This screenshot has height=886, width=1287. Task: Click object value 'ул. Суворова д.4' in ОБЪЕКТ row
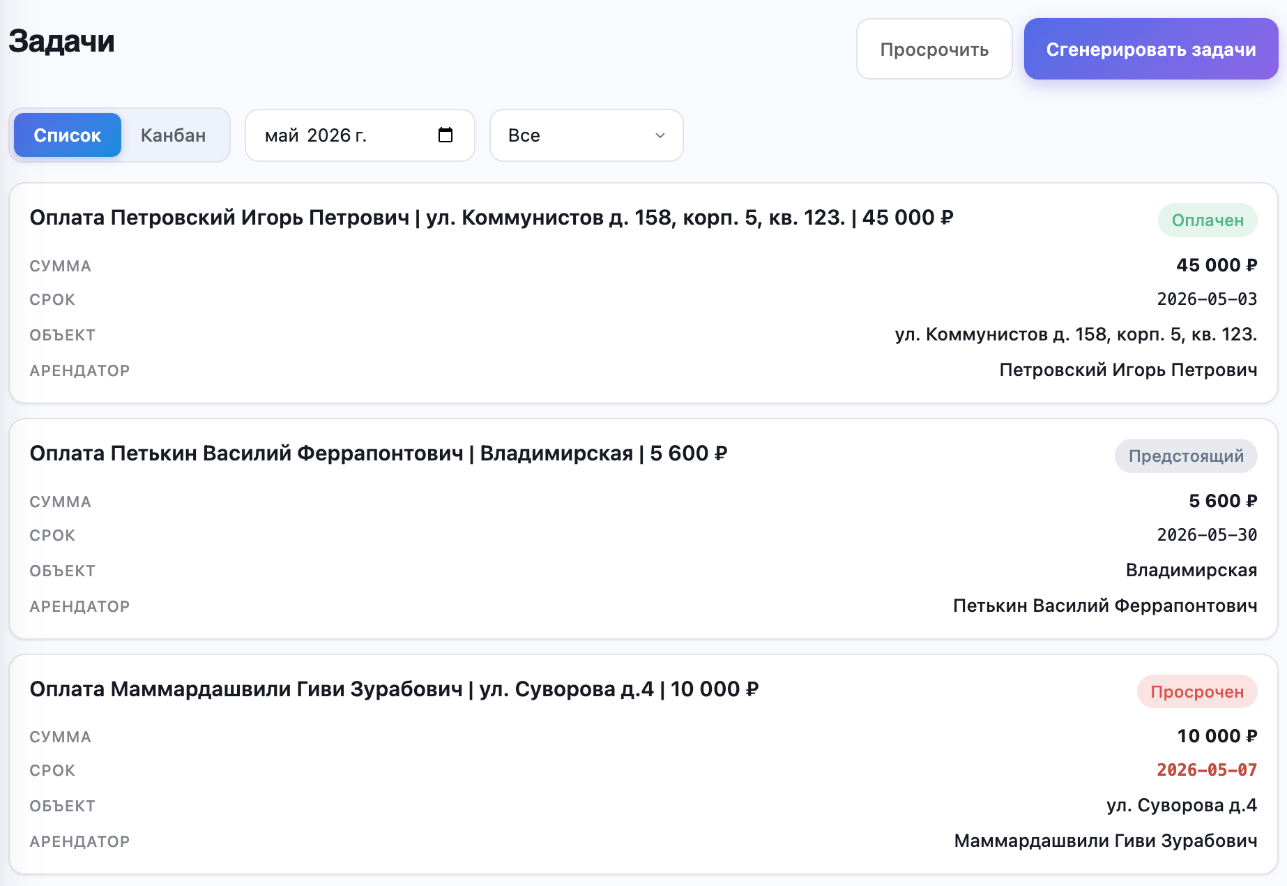point(1182,806)
